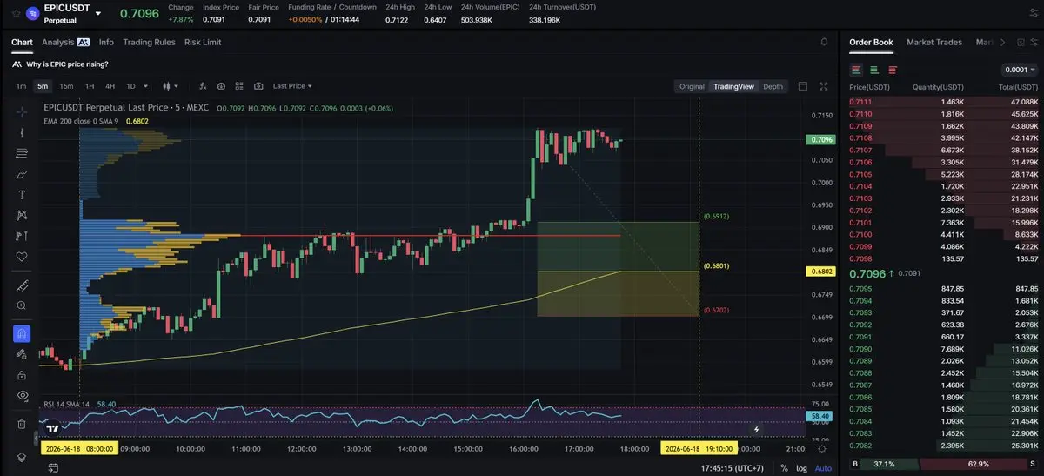Select the brush drawing tool
The width and height of the screenshot is (1044, 476).
pos(22,174)
